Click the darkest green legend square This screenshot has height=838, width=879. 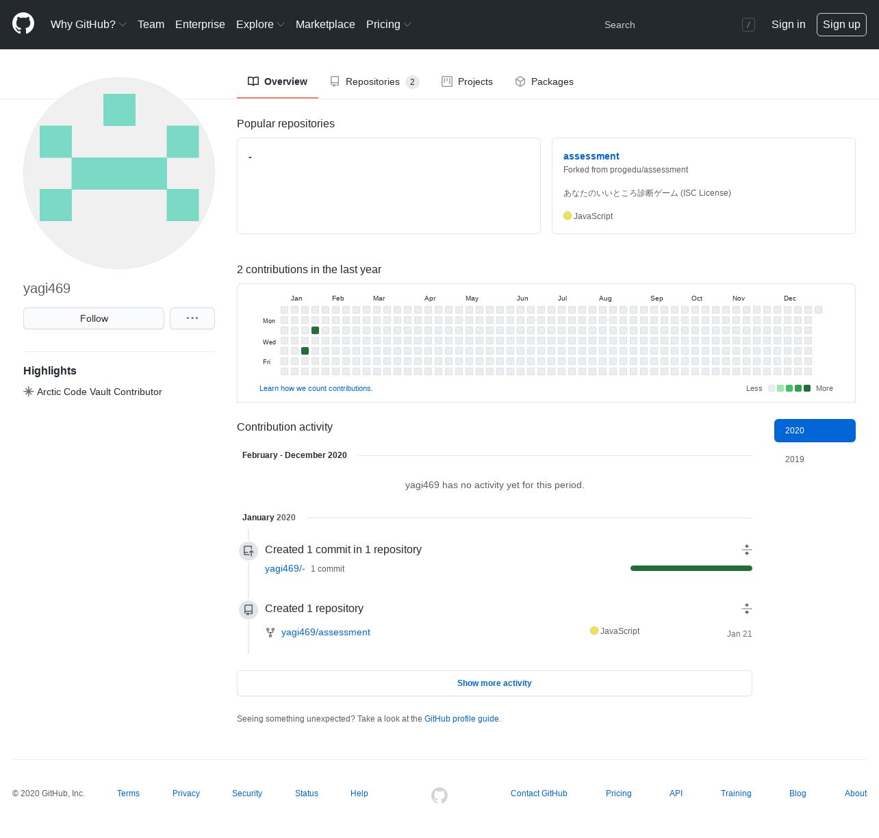pos(807,388)
